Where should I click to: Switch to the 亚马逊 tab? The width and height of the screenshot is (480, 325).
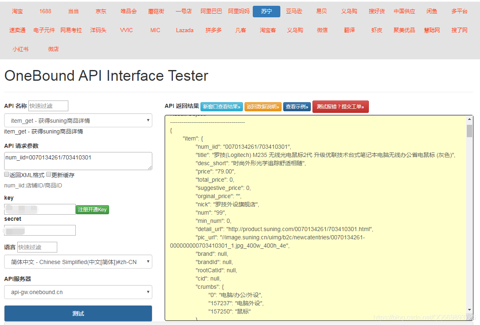pos(294,12)
